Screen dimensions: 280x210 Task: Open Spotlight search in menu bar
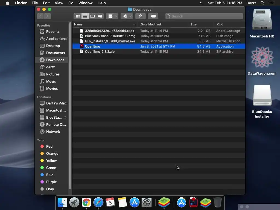(262, 3)
